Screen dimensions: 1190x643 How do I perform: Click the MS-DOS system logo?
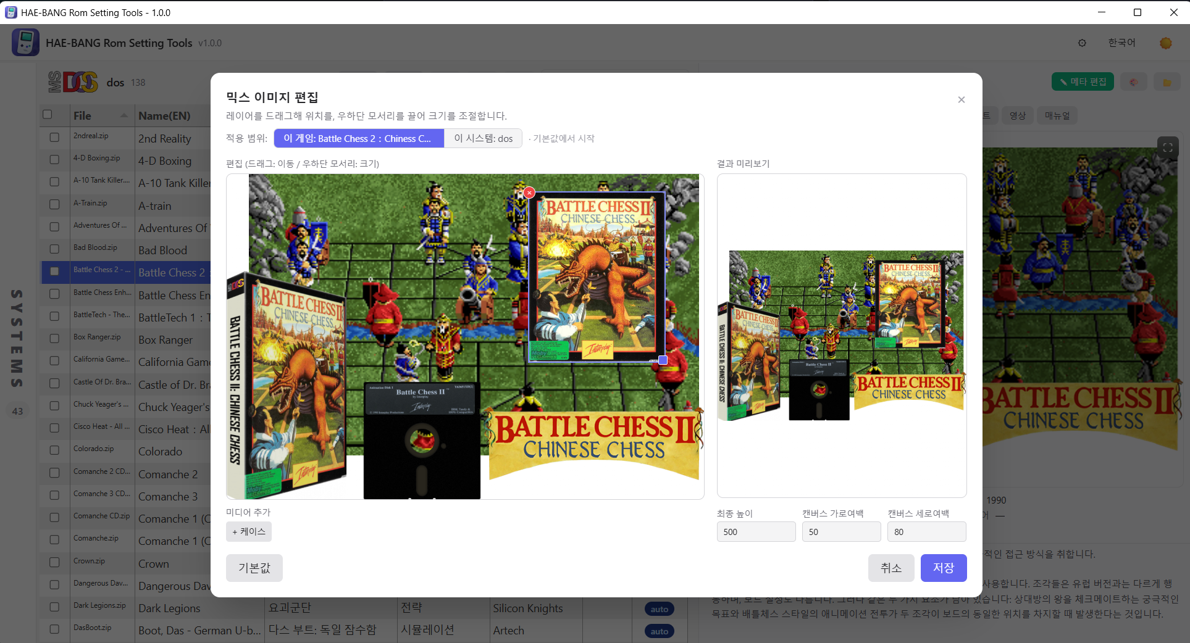click(73, 82)
